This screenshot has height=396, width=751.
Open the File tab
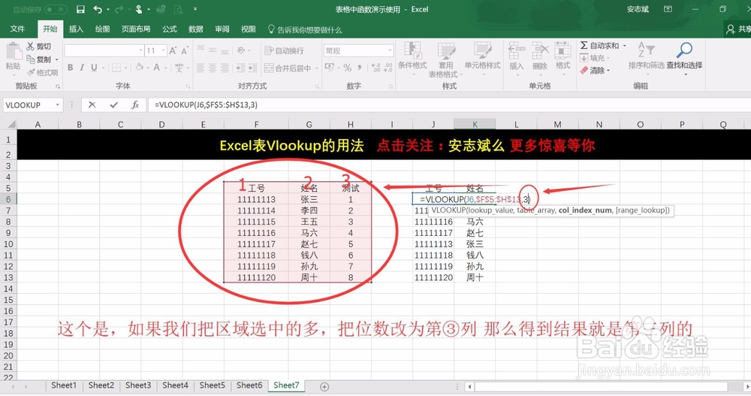pos(17,29)
